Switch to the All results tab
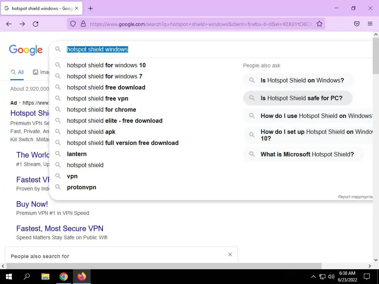This screenshot has width=379, height=284. 17,72
